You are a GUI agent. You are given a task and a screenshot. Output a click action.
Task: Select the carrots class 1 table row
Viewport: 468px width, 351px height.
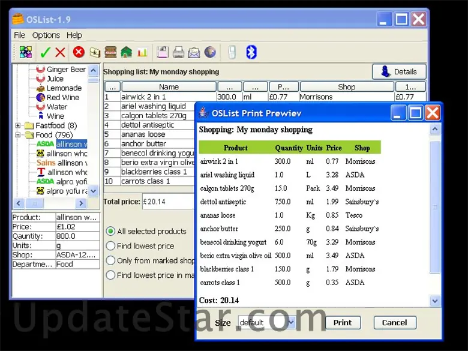click(149, 181)
